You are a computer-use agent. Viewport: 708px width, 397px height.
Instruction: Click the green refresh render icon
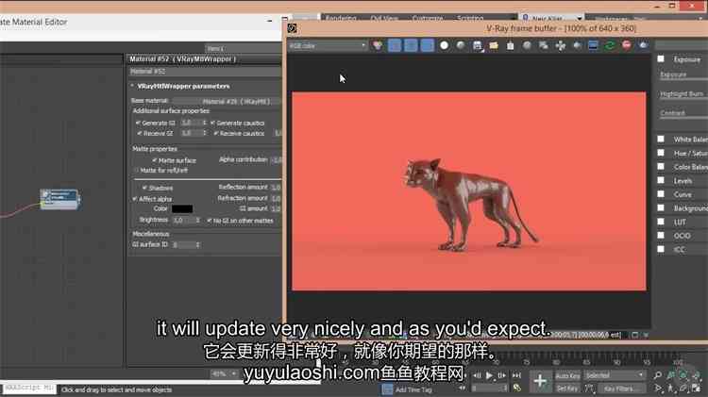tap(610, 45)
